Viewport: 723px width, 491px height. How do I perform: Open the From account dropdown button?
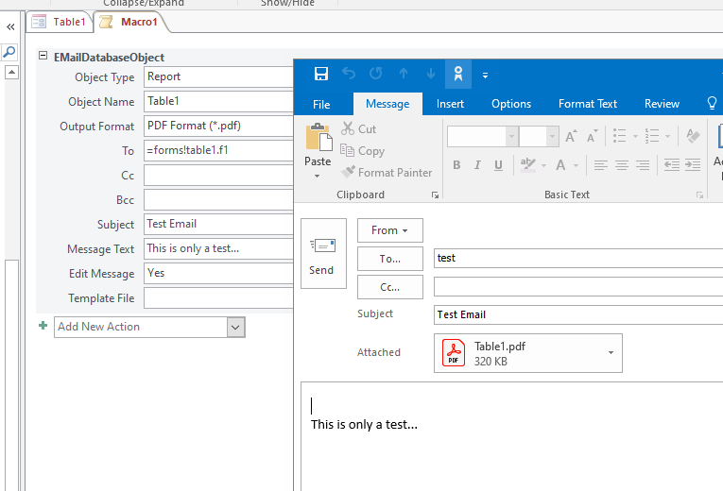point(390,230)
